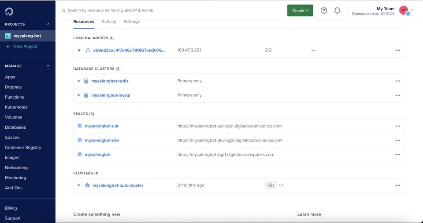Switch to the Activity tab
423x223 pixels.
[109, 22]
